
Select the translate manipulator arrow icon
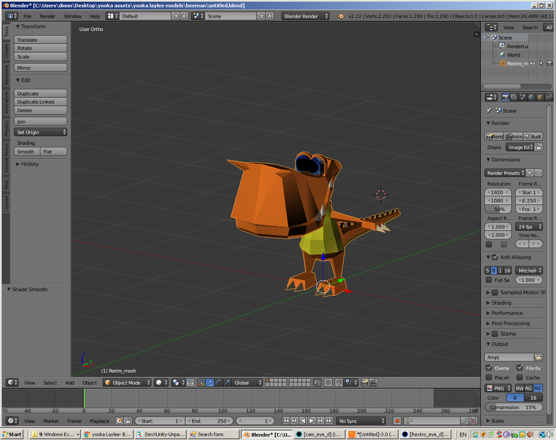point(210,383)
